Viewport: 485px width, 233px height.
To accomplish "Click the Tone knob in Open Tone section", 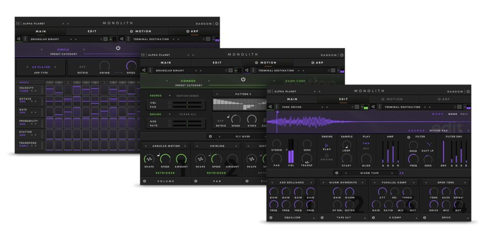I will pos(433,192).
